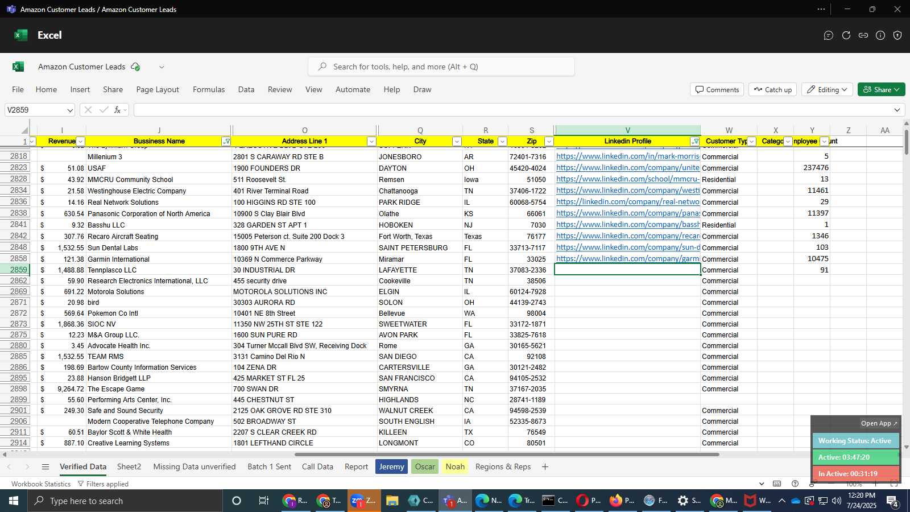
Task: Switch to the Call Data sheet tab
Action: [317, 466]
